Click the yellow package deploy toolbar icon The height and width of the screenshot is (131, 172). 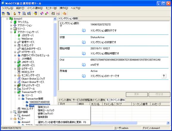tap(35, 13)
